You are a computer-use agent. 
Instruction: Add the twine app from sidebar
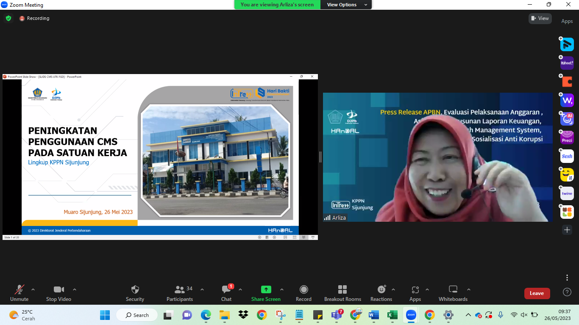[567, 193]
